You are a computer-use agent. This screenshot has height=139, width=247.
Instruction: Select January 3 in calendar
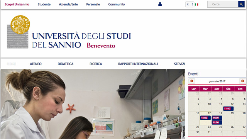pos(210,99)
